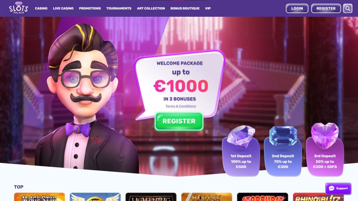Open the Majestic game thumbnail
358x201 pixels.
point(39,197)
